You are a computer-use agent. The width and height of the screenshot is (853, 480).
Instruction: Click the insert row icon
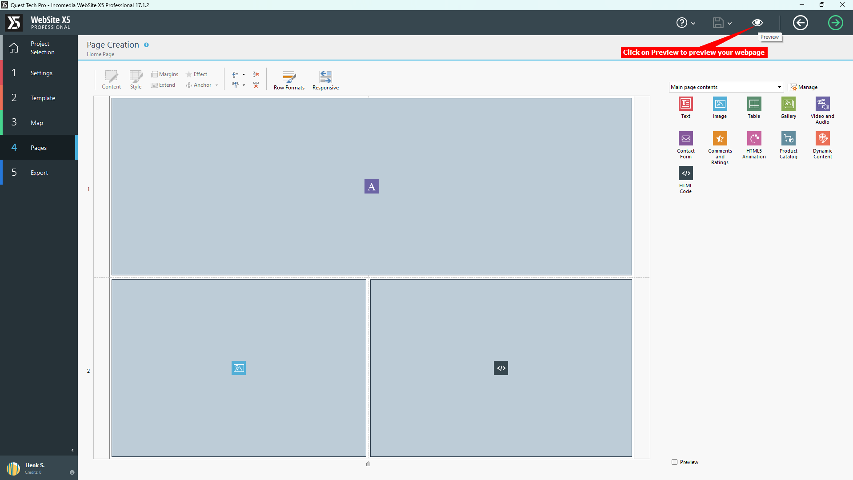(235, 74)
